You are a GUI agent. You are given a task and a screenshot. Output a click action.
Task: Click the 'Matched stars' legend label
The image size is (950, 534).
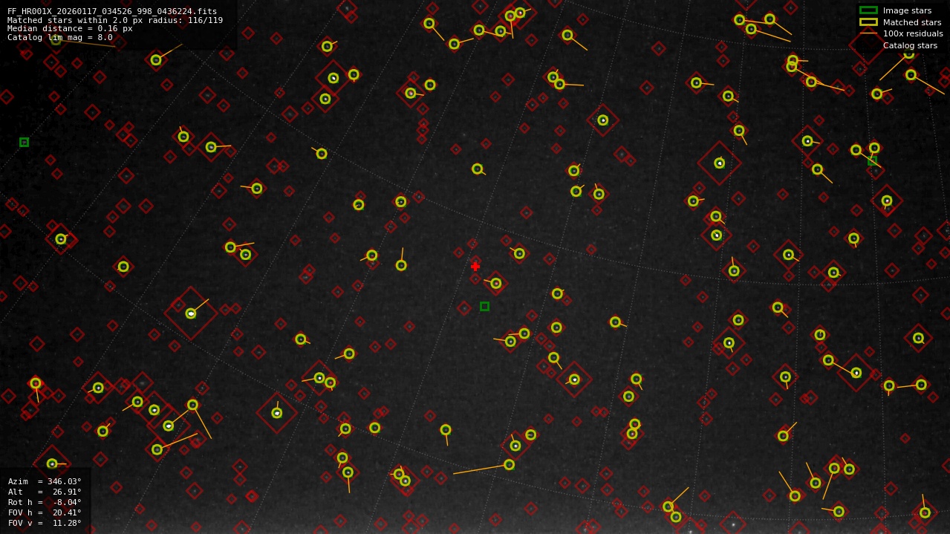coord(912,22)
